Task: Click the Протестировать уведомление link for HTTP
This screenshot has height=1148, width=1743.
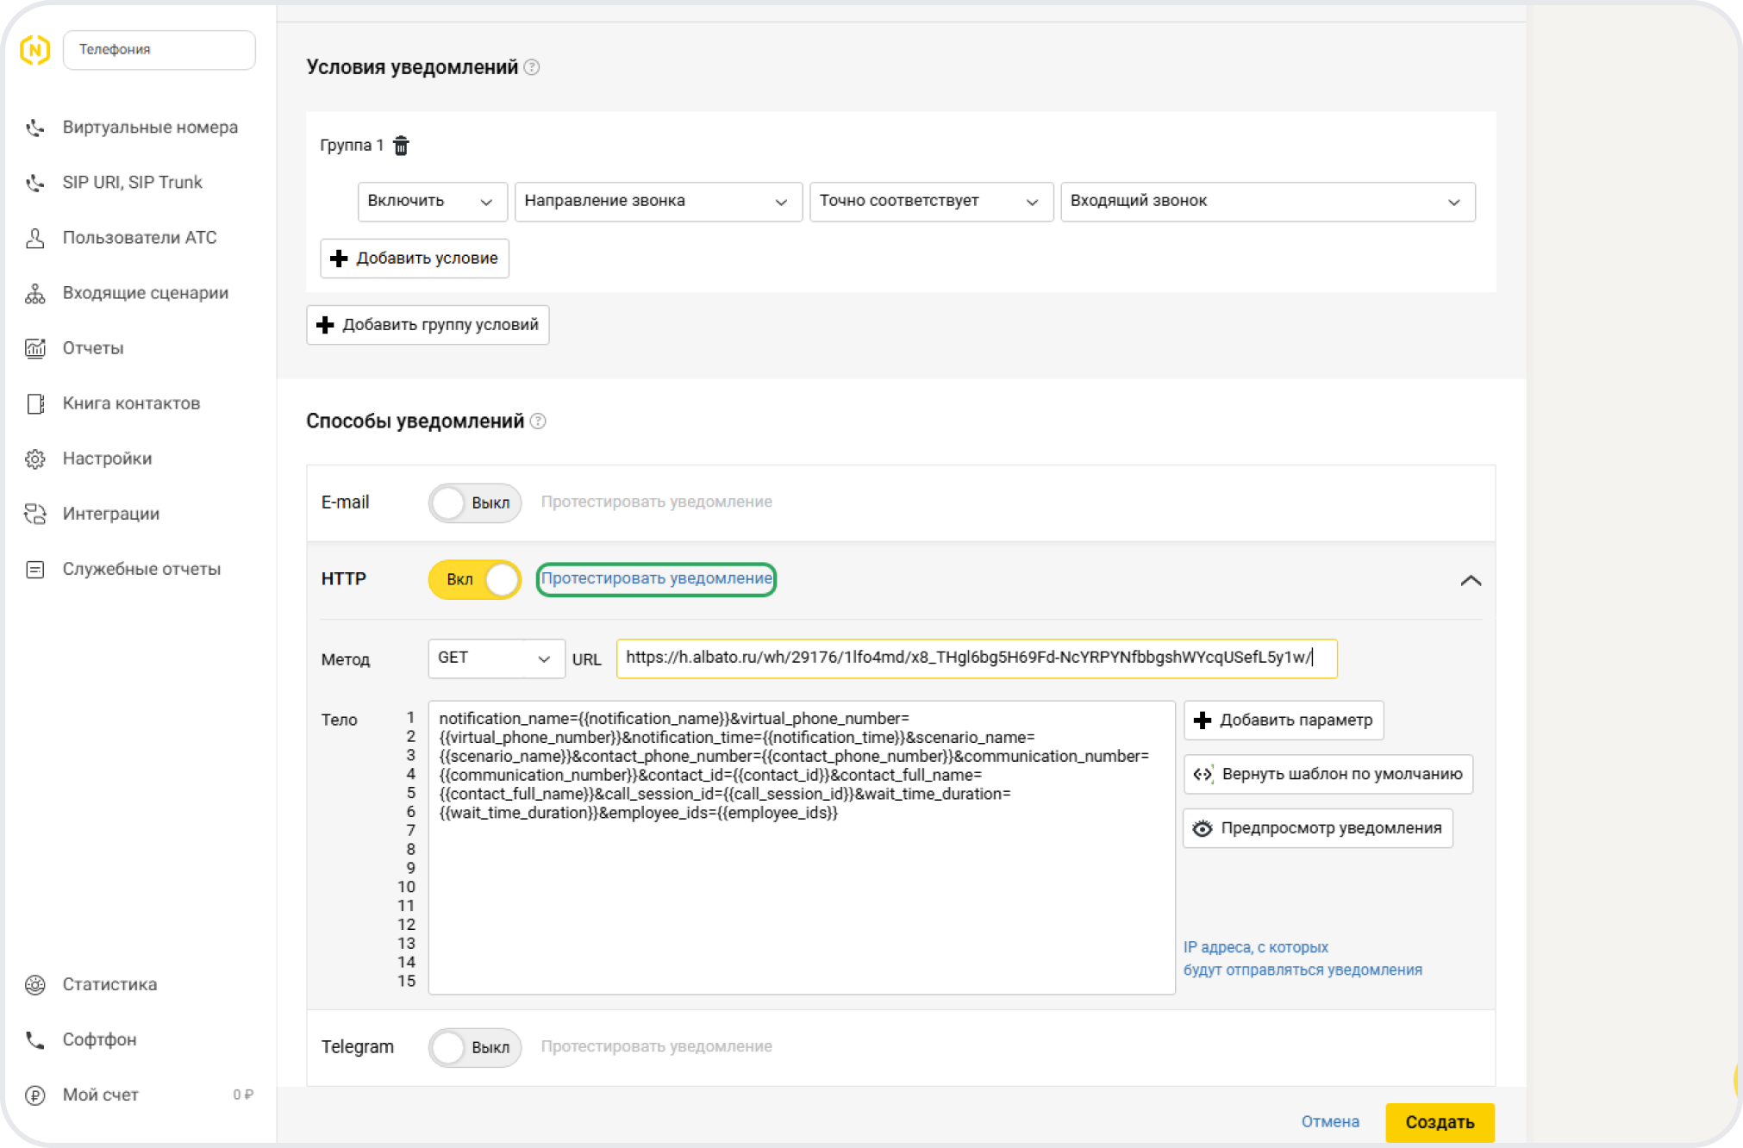Action: [x=656, y=578]
